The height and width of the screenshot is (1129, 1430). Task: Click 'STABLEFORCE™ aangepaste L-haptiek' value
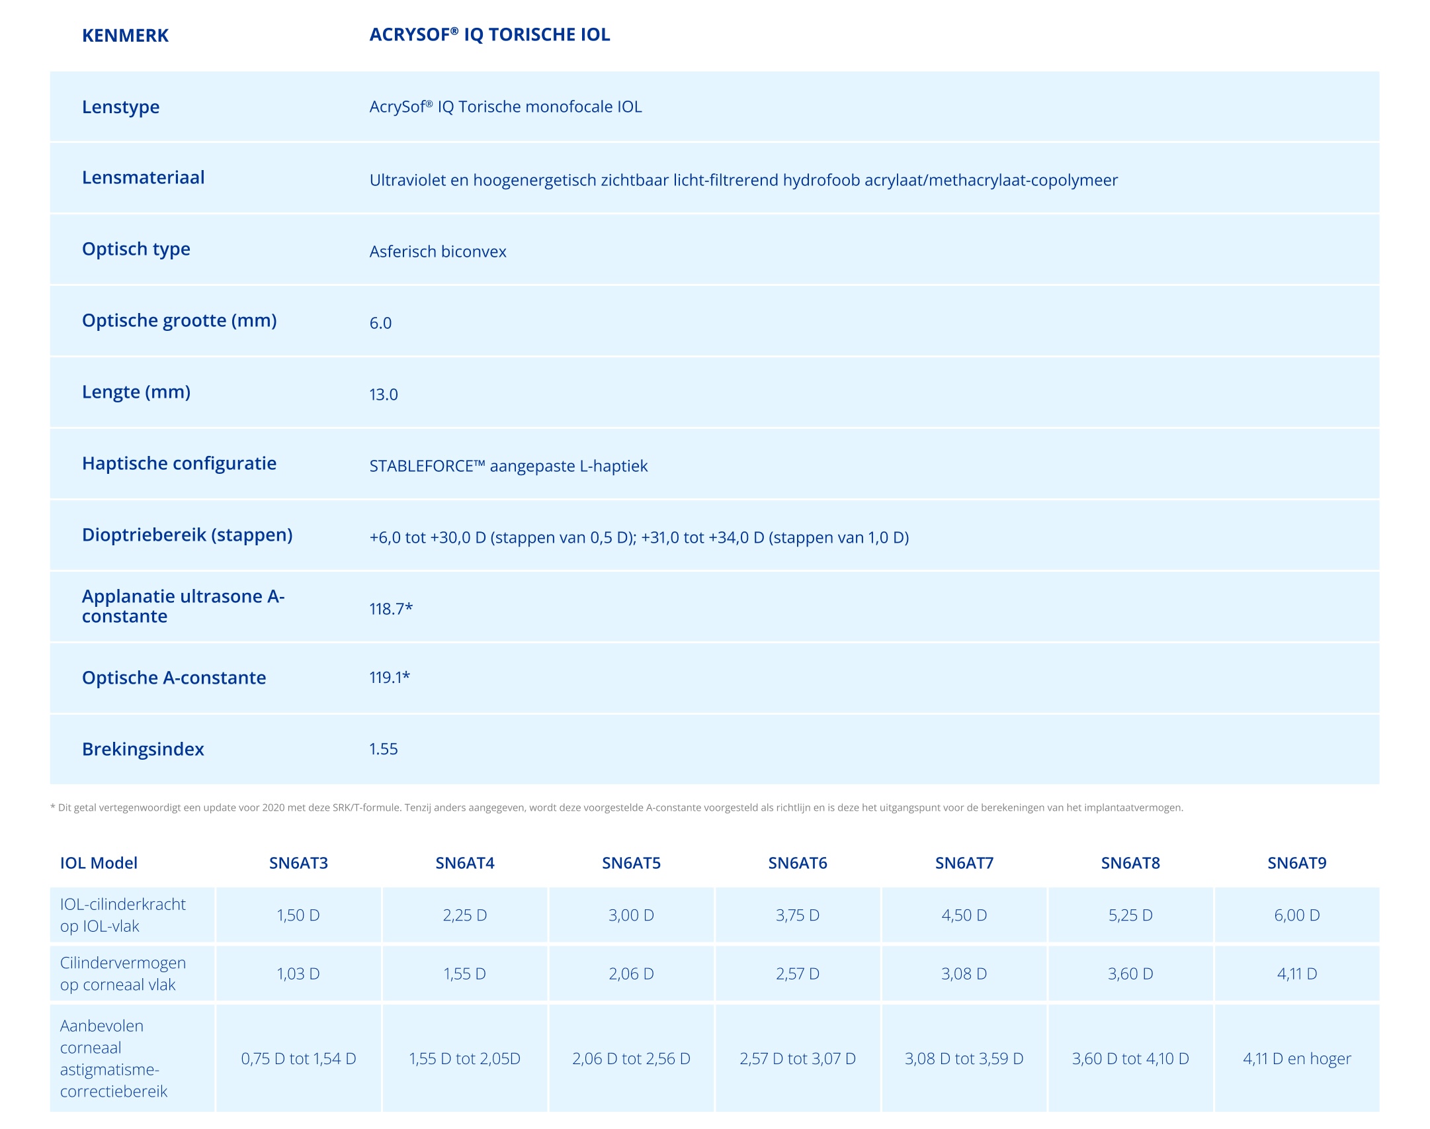pyautogui.click(x=509, y=466)
